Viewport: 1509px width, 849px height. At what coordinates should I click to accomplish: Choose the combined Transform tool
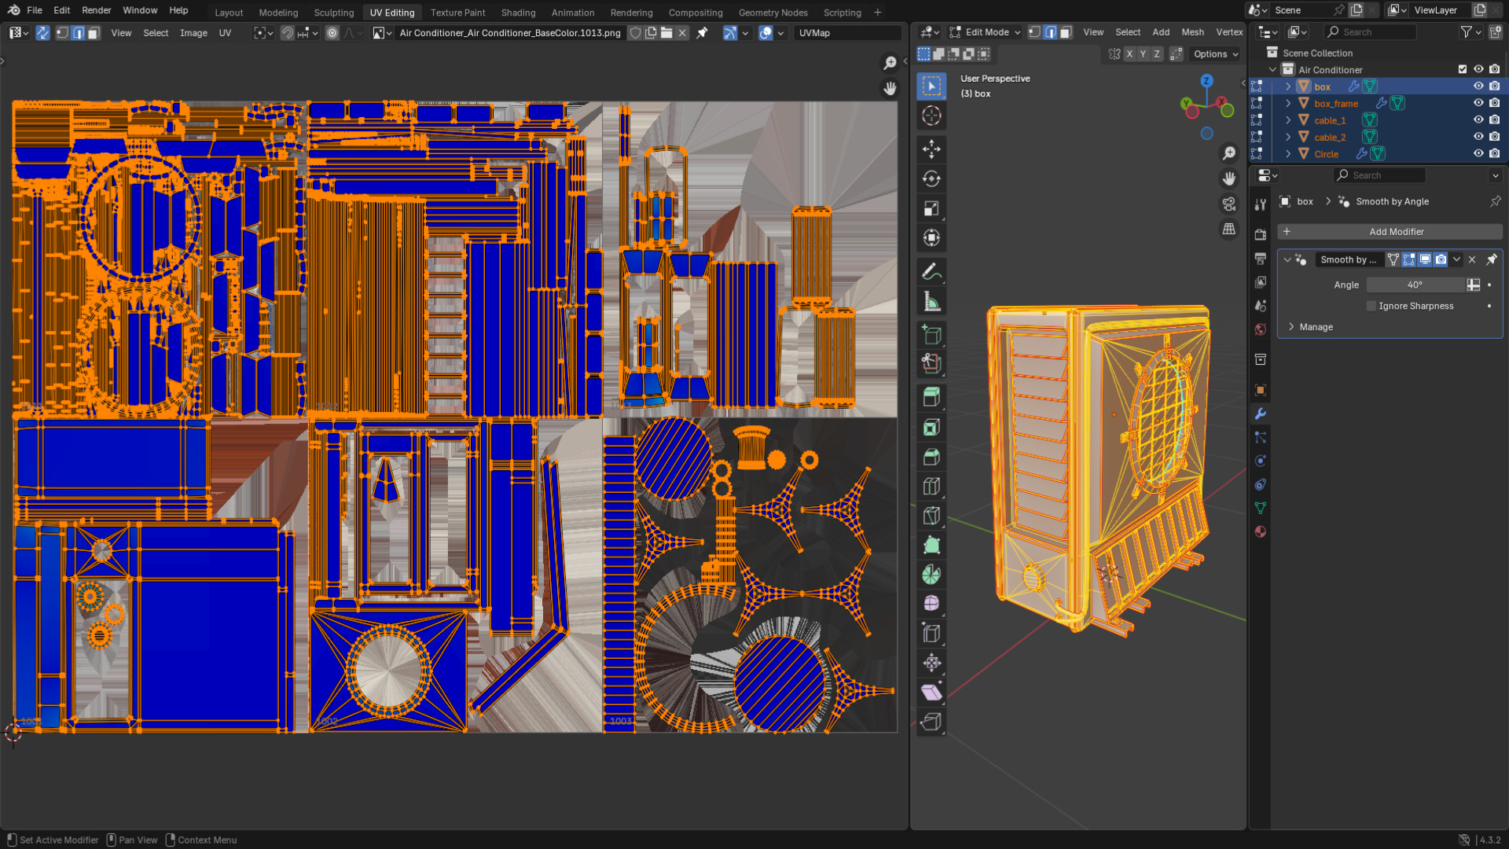tap(931, 238)
